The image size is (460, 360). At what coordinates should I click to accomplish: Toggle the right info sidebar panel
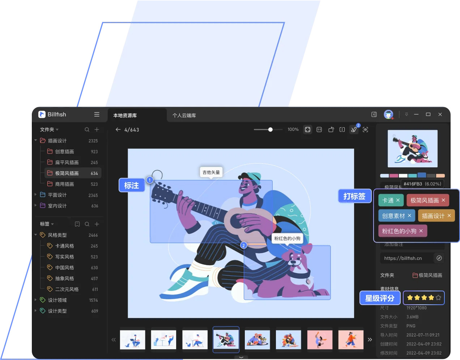[374, 115]
